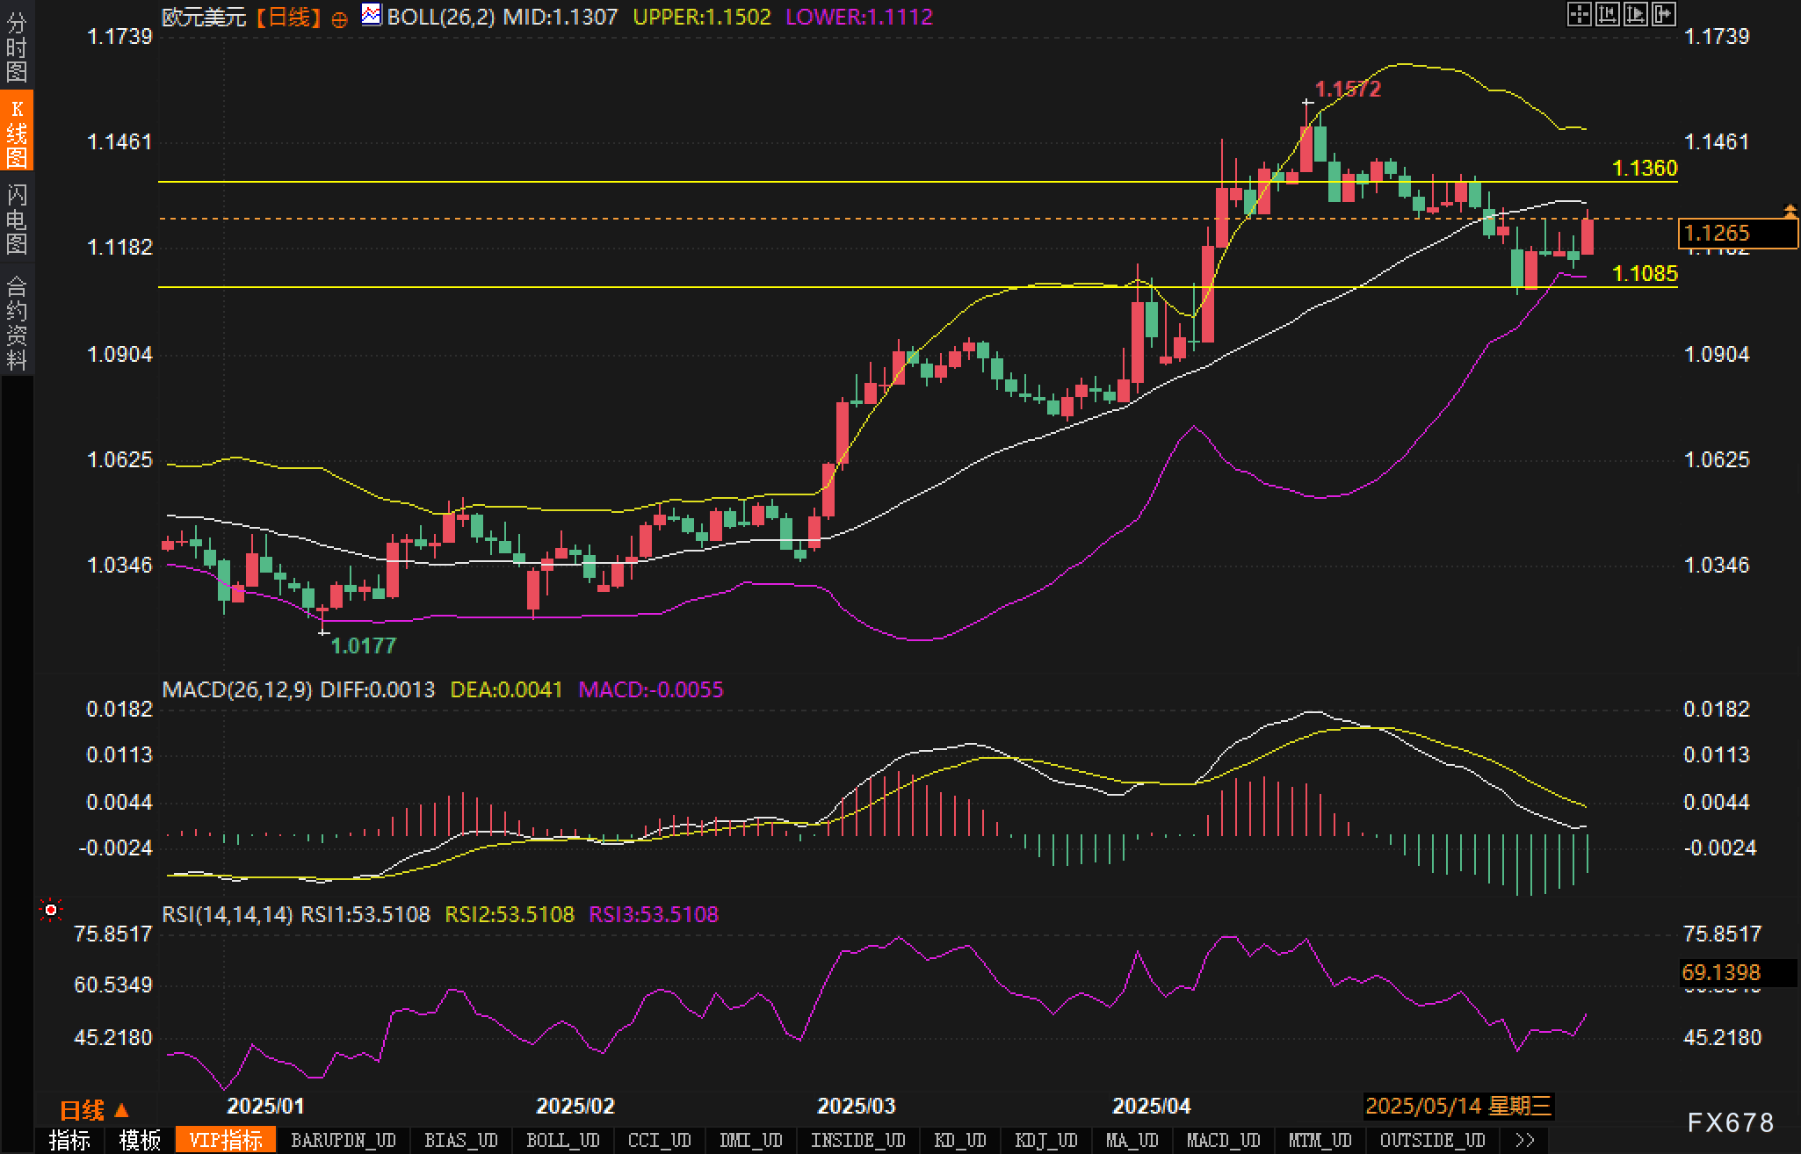Open the 日线 period selector
1801x1154 pixels.
93,1110
